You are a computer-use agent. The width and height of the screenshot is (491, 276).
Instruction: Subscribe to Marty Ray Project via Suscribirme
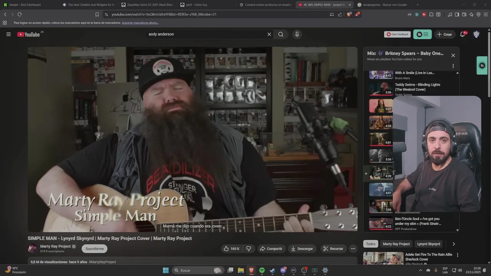pos(94,249)
